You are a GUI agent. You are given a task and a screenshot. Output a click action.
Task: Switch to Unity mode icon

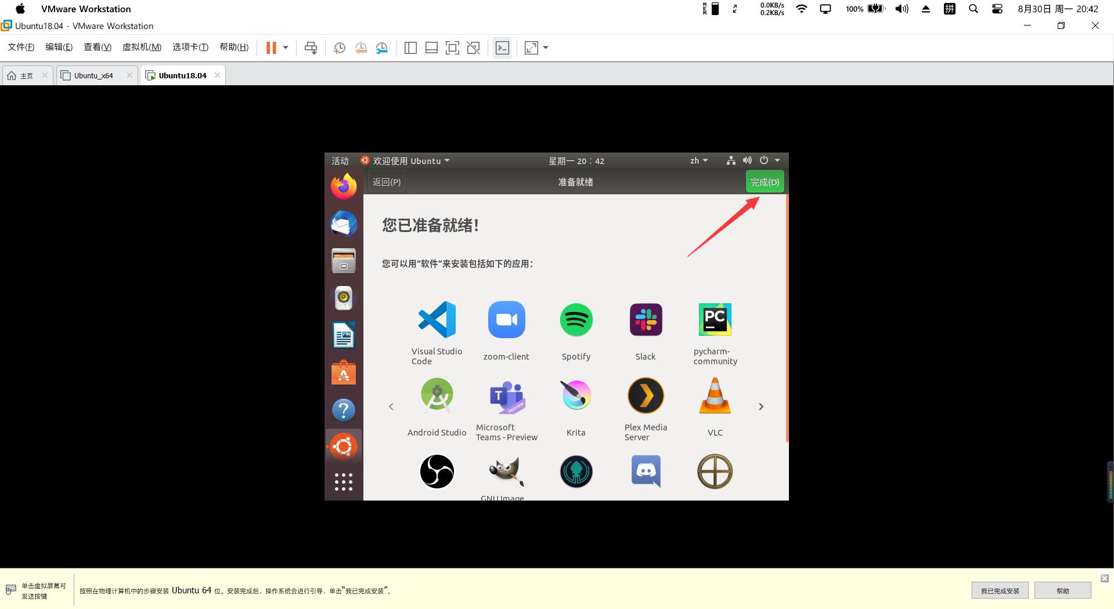coord(473,48)
